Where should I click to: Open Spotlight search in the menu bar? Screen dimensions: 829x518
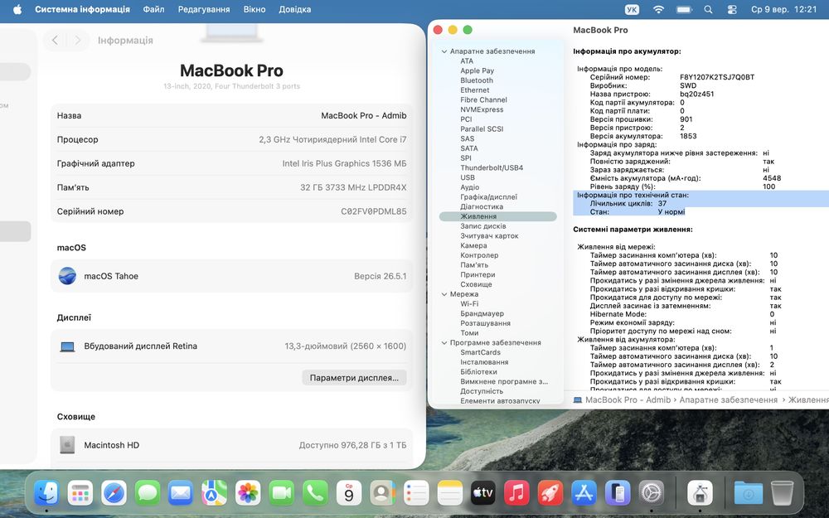(709, 9)
